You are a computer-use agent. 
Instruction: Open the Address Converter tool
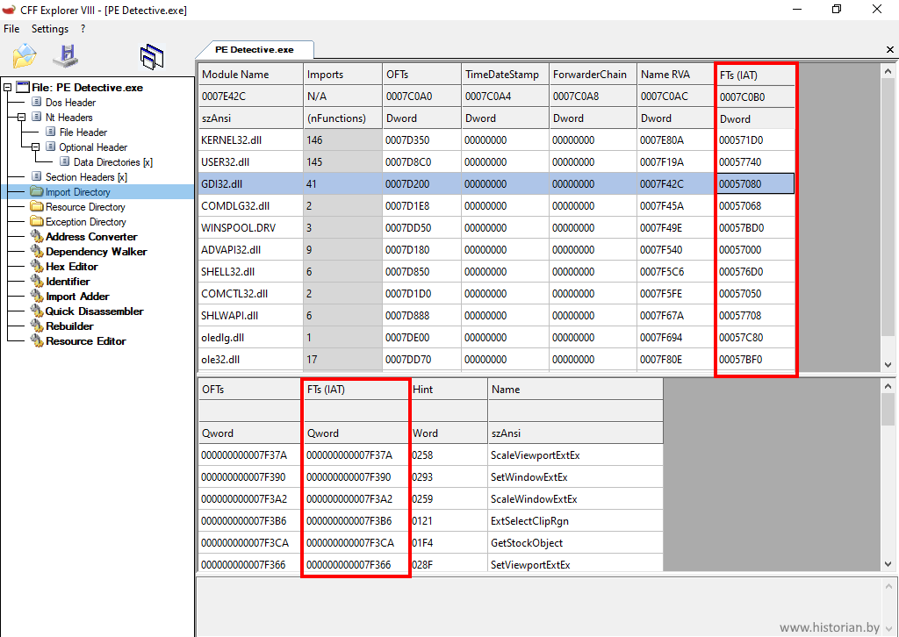(x=91, y=237)
